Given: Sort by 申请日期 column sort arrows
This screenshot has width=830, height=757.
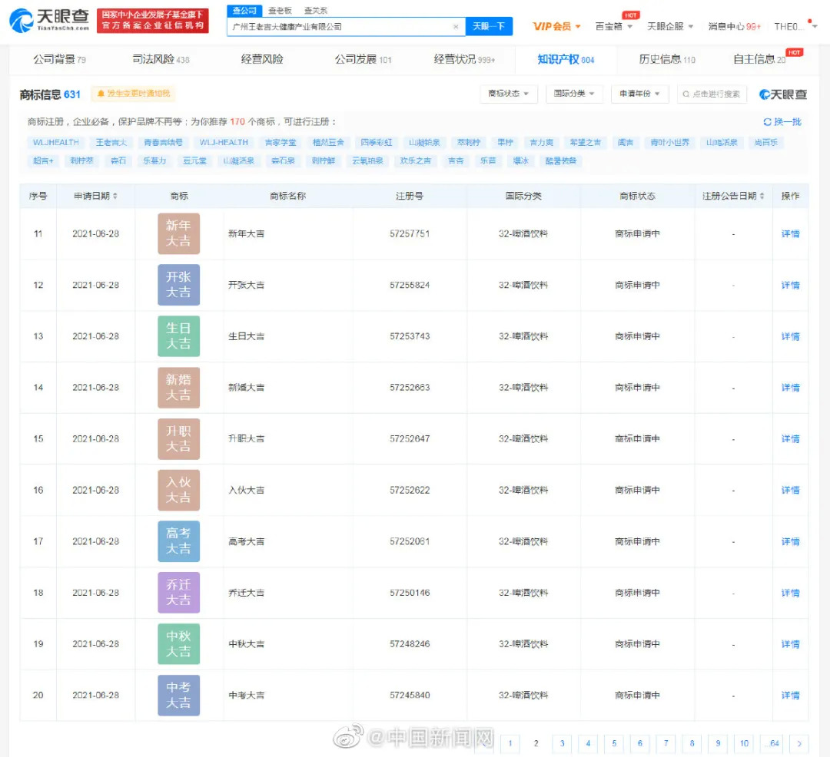Looking at the screenshot, I should [x=115, y=197].
